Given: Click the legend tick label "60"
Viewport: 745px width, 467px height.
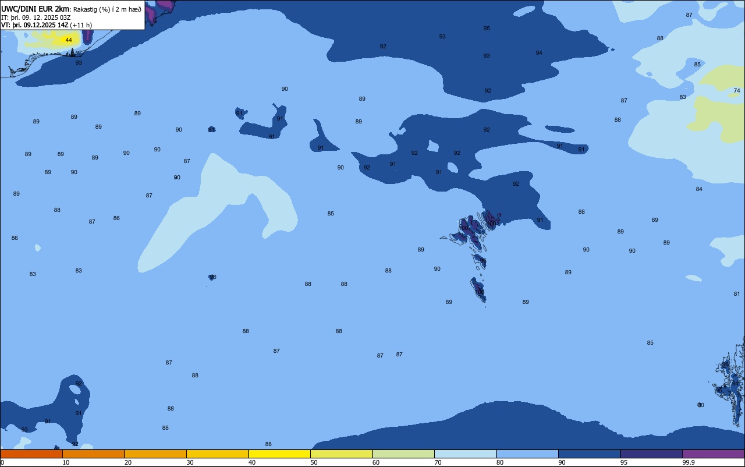Looking at the screenshot, I should tap(376, 462).
